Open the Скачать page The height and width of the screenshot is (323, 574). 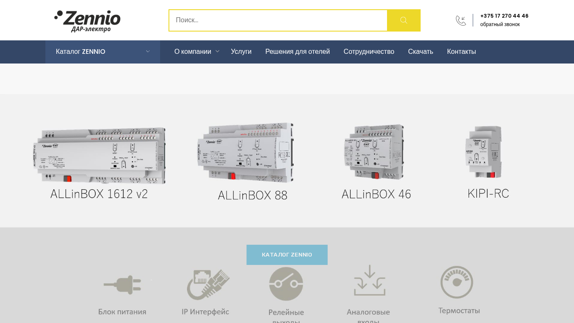pos(420,52)
